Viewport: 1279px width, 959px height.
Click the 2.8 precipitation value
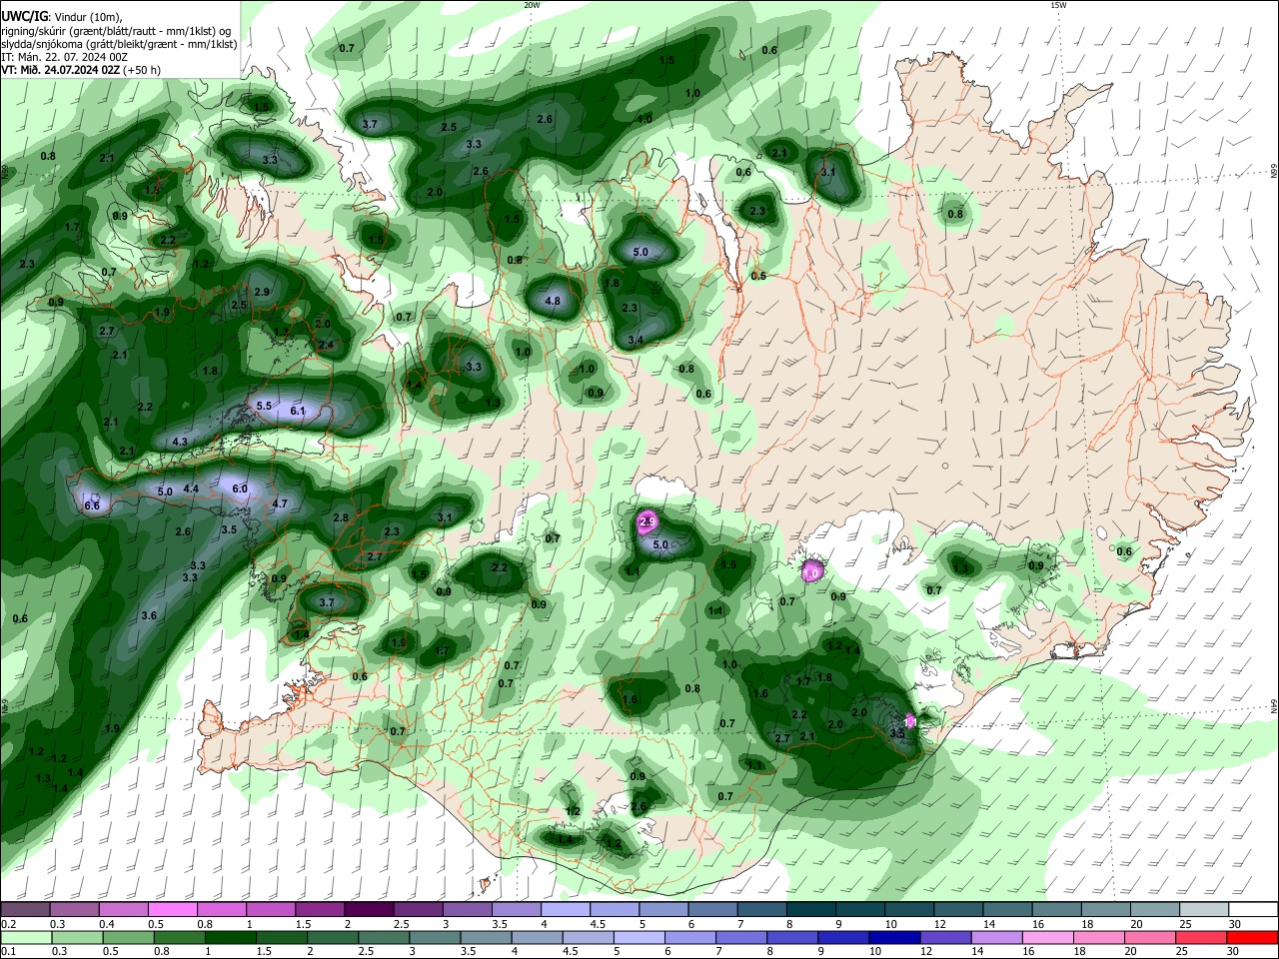(341, 517)
